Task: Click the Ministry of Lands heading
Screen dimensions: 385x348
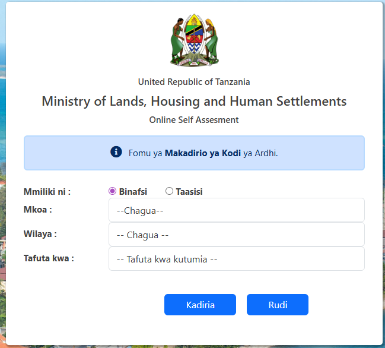Action: pyautogui.click(x=194, y=101)
